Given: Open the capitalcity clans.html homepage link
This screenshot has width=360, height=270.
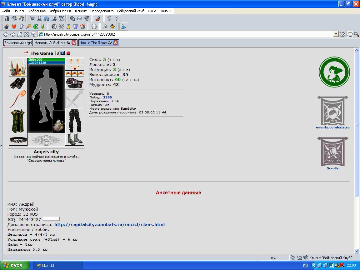Looking at the screenshot, I should click(x=109, y=225).
